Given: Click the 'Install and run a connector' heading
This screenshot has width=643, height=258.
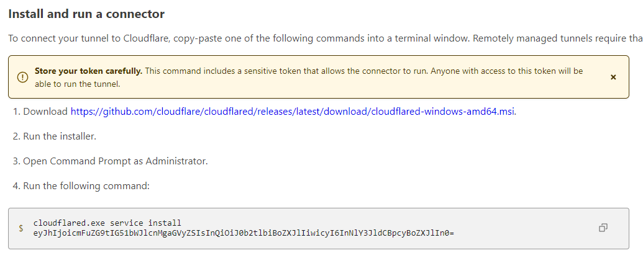Looking at the screenshot, I should 86,14.
